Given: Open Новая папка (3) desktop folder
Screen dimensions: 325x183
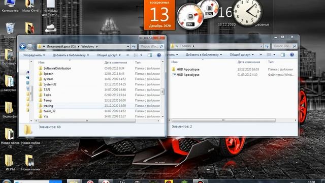Looking at the screenshot, I should pyautogui.click(x=30, y=164).
